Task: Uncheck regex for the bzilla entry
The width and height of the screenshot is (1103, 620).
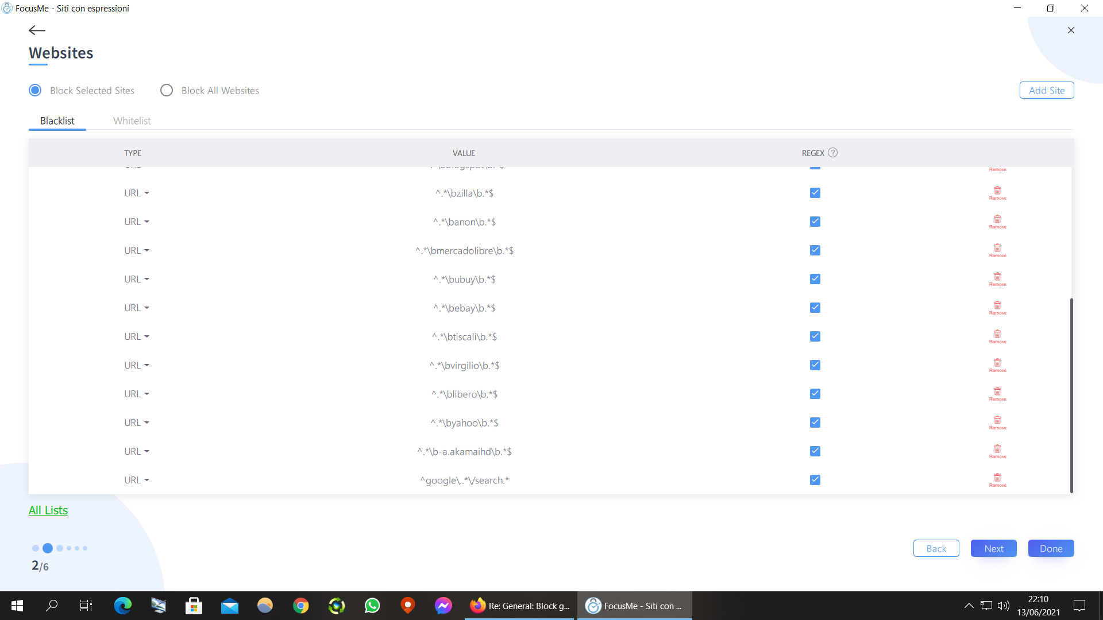Action: (x=815, y=193)
